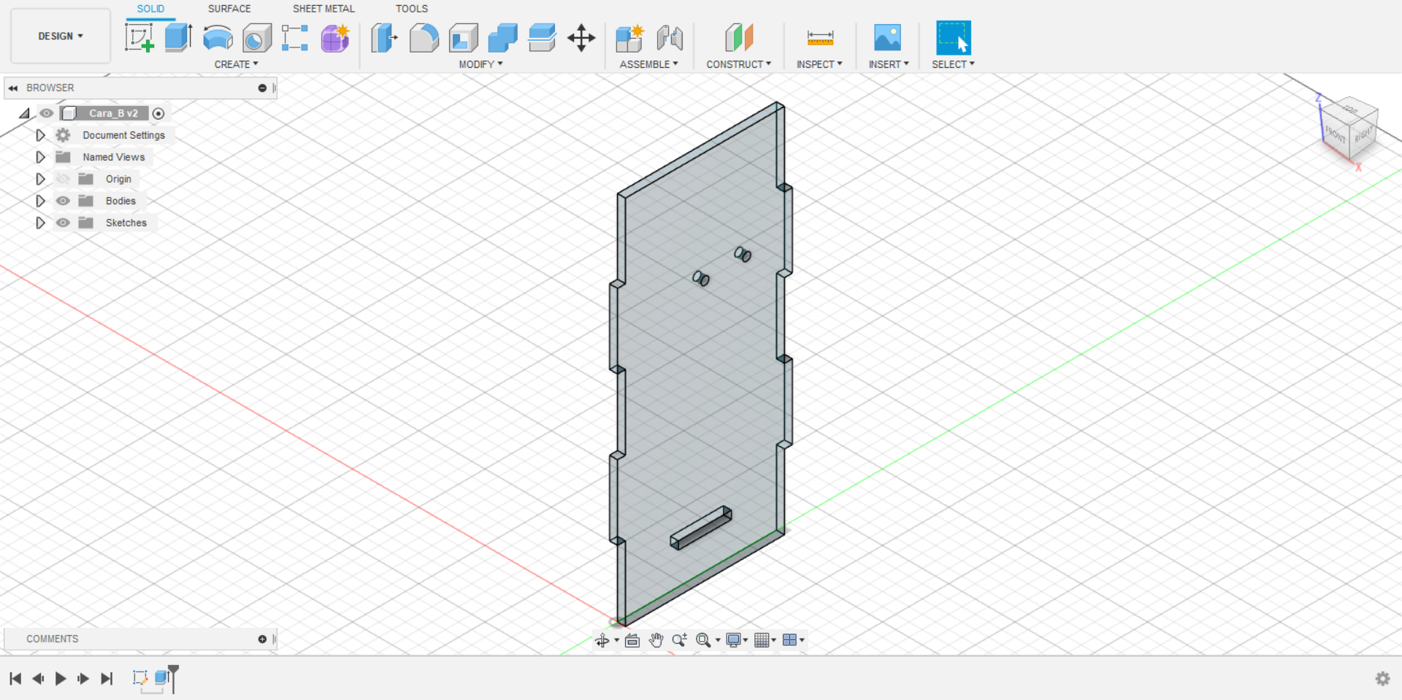Select the extrude feature in timeline

161,677
